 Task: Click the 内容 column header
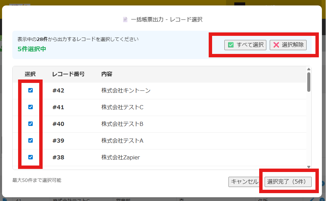pos(107,74)
